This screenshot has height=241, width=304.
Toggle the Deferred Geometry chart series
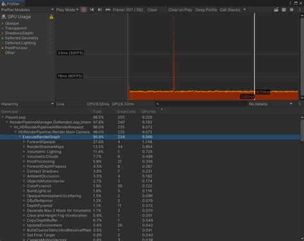coord(20,38)
